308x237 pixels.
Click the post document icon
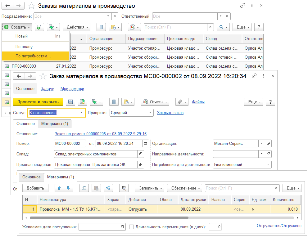83,102
